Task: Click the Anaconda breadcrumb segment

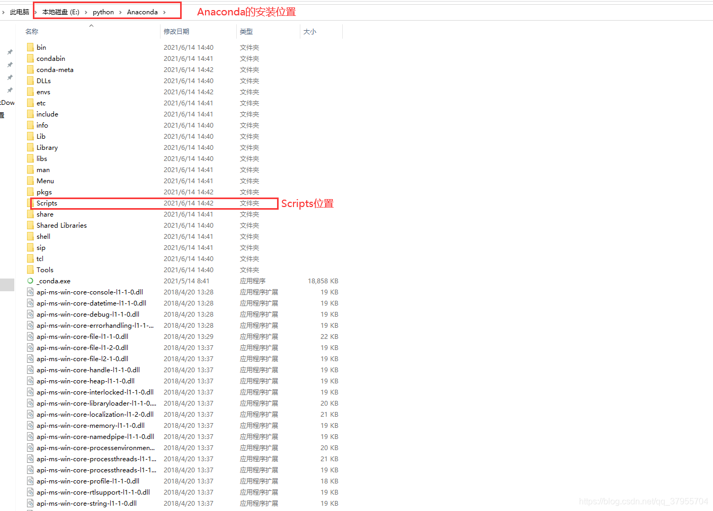Action: tap(142, 12)
